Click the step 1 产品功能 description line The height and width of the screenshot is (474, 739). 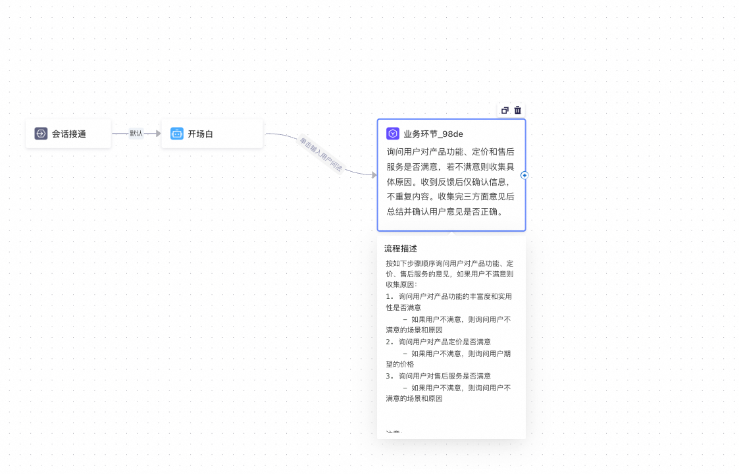tap(449, 302)
